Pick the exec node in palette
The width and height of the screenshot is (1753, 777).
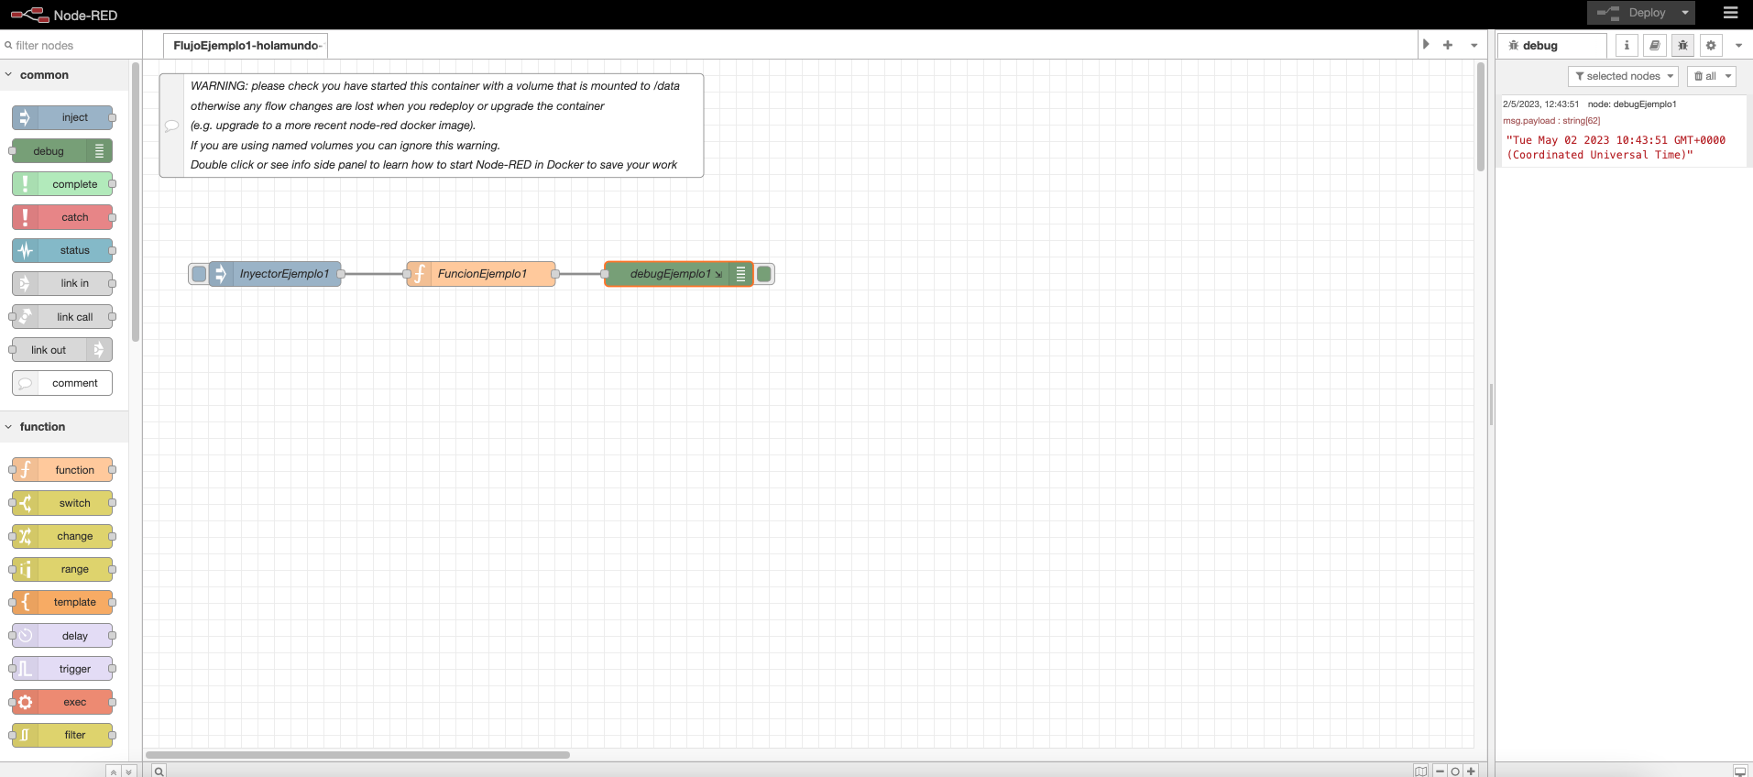tap(62, 702)
